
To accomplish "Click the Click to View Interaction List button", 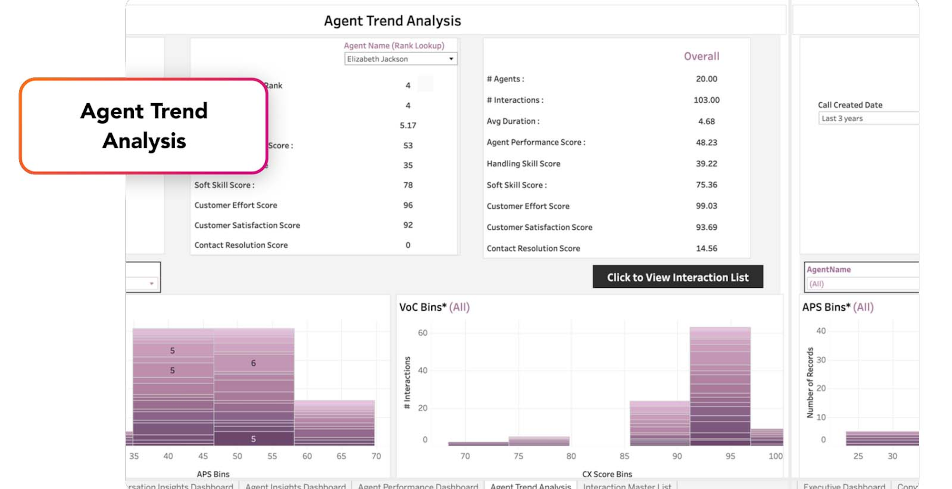I will pyautogui.click(x=677, y=277).
